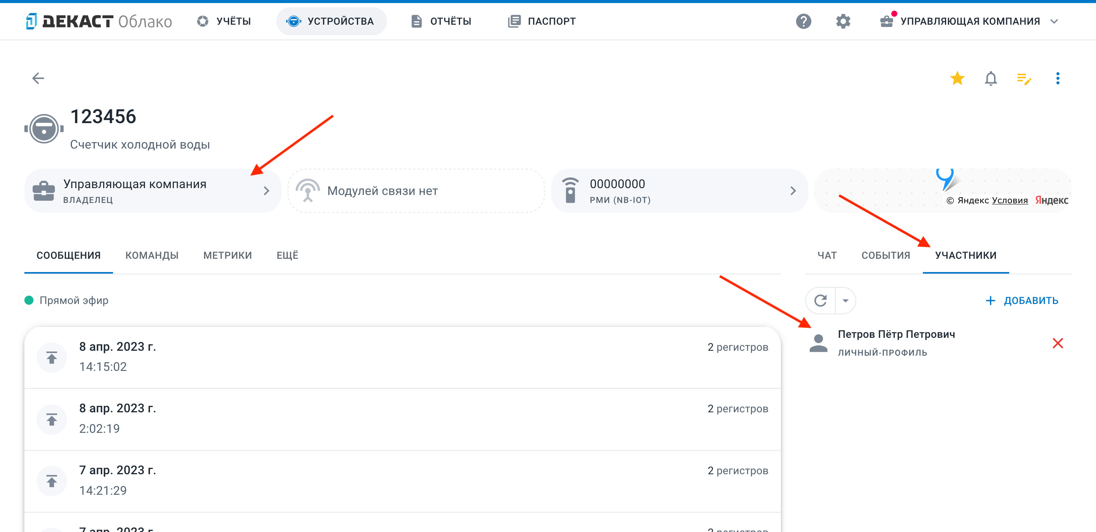Click the Счетчик холодной воды subtitle

coord(140,144)
